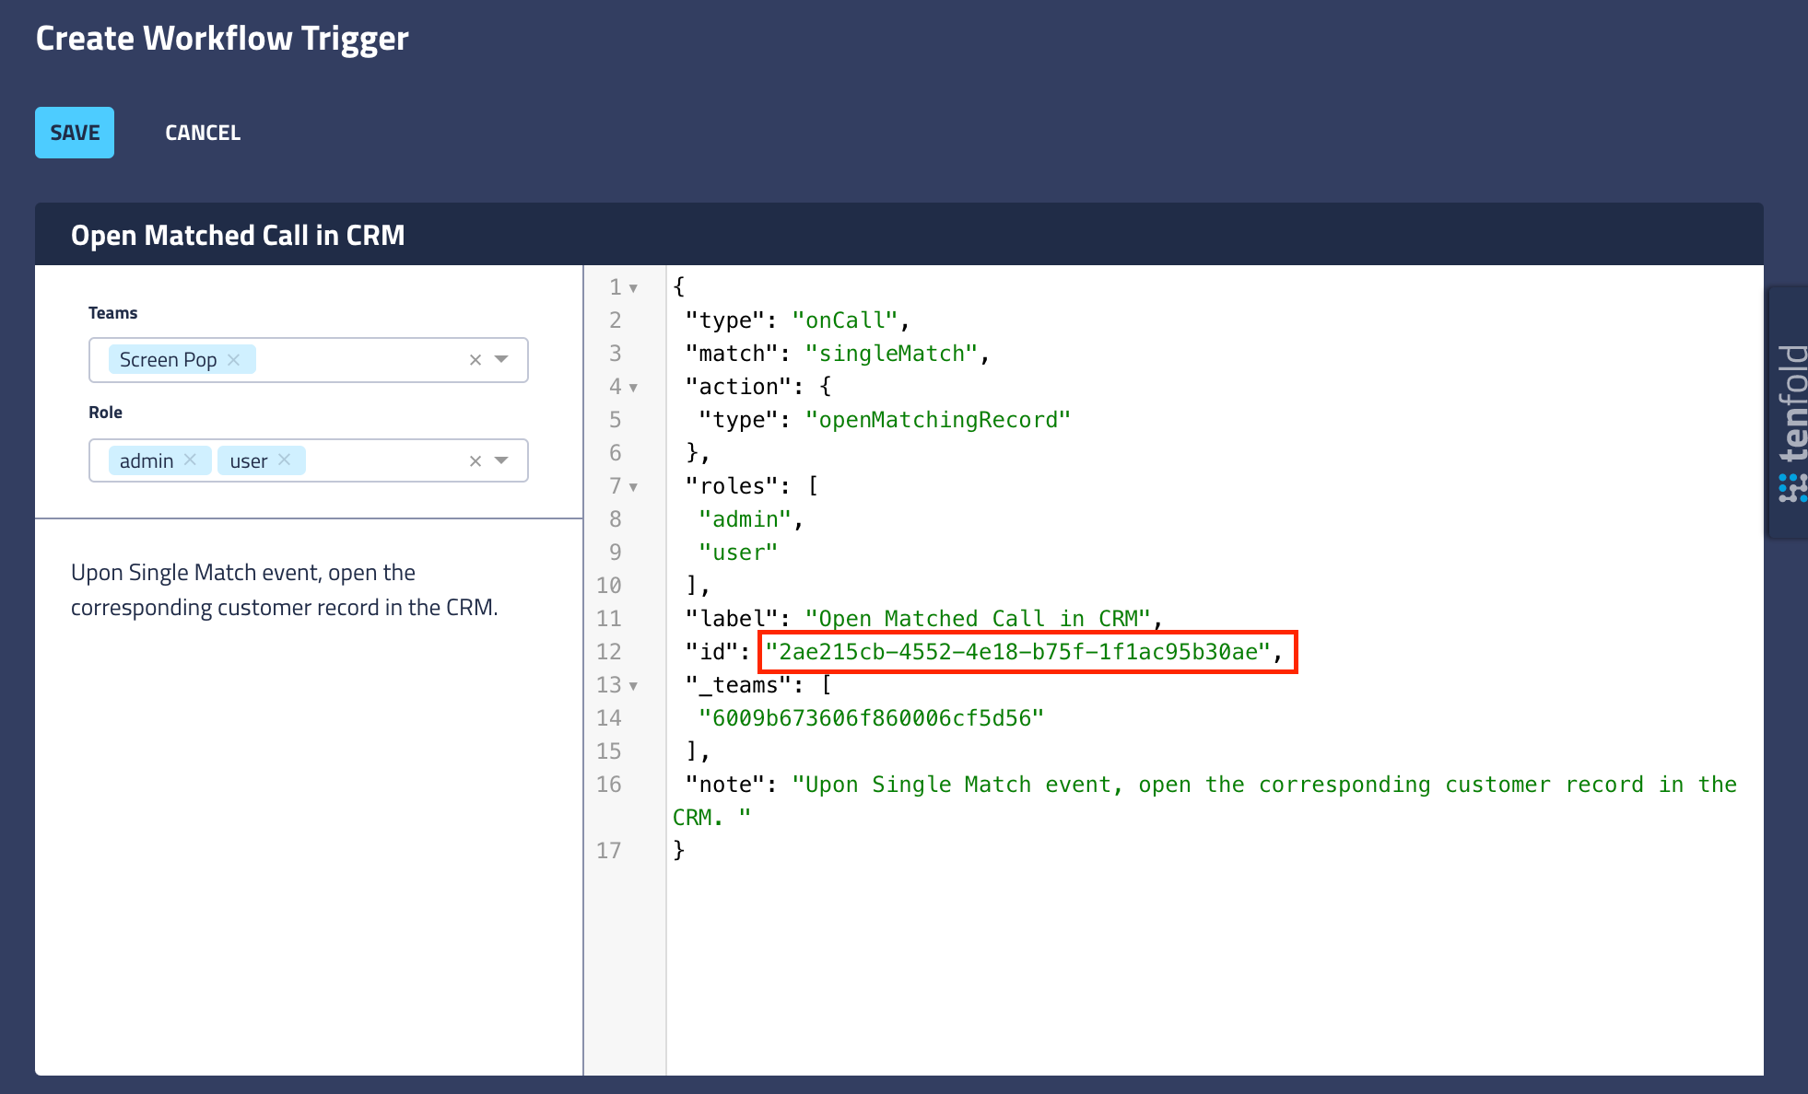The image size is (1808, 1094).
Task: Cancel workflow trigger creation
Action: [x=203, y=133]
